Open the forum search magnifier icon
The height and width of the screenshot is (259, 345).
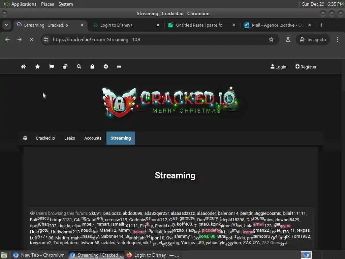coord(79,66)
